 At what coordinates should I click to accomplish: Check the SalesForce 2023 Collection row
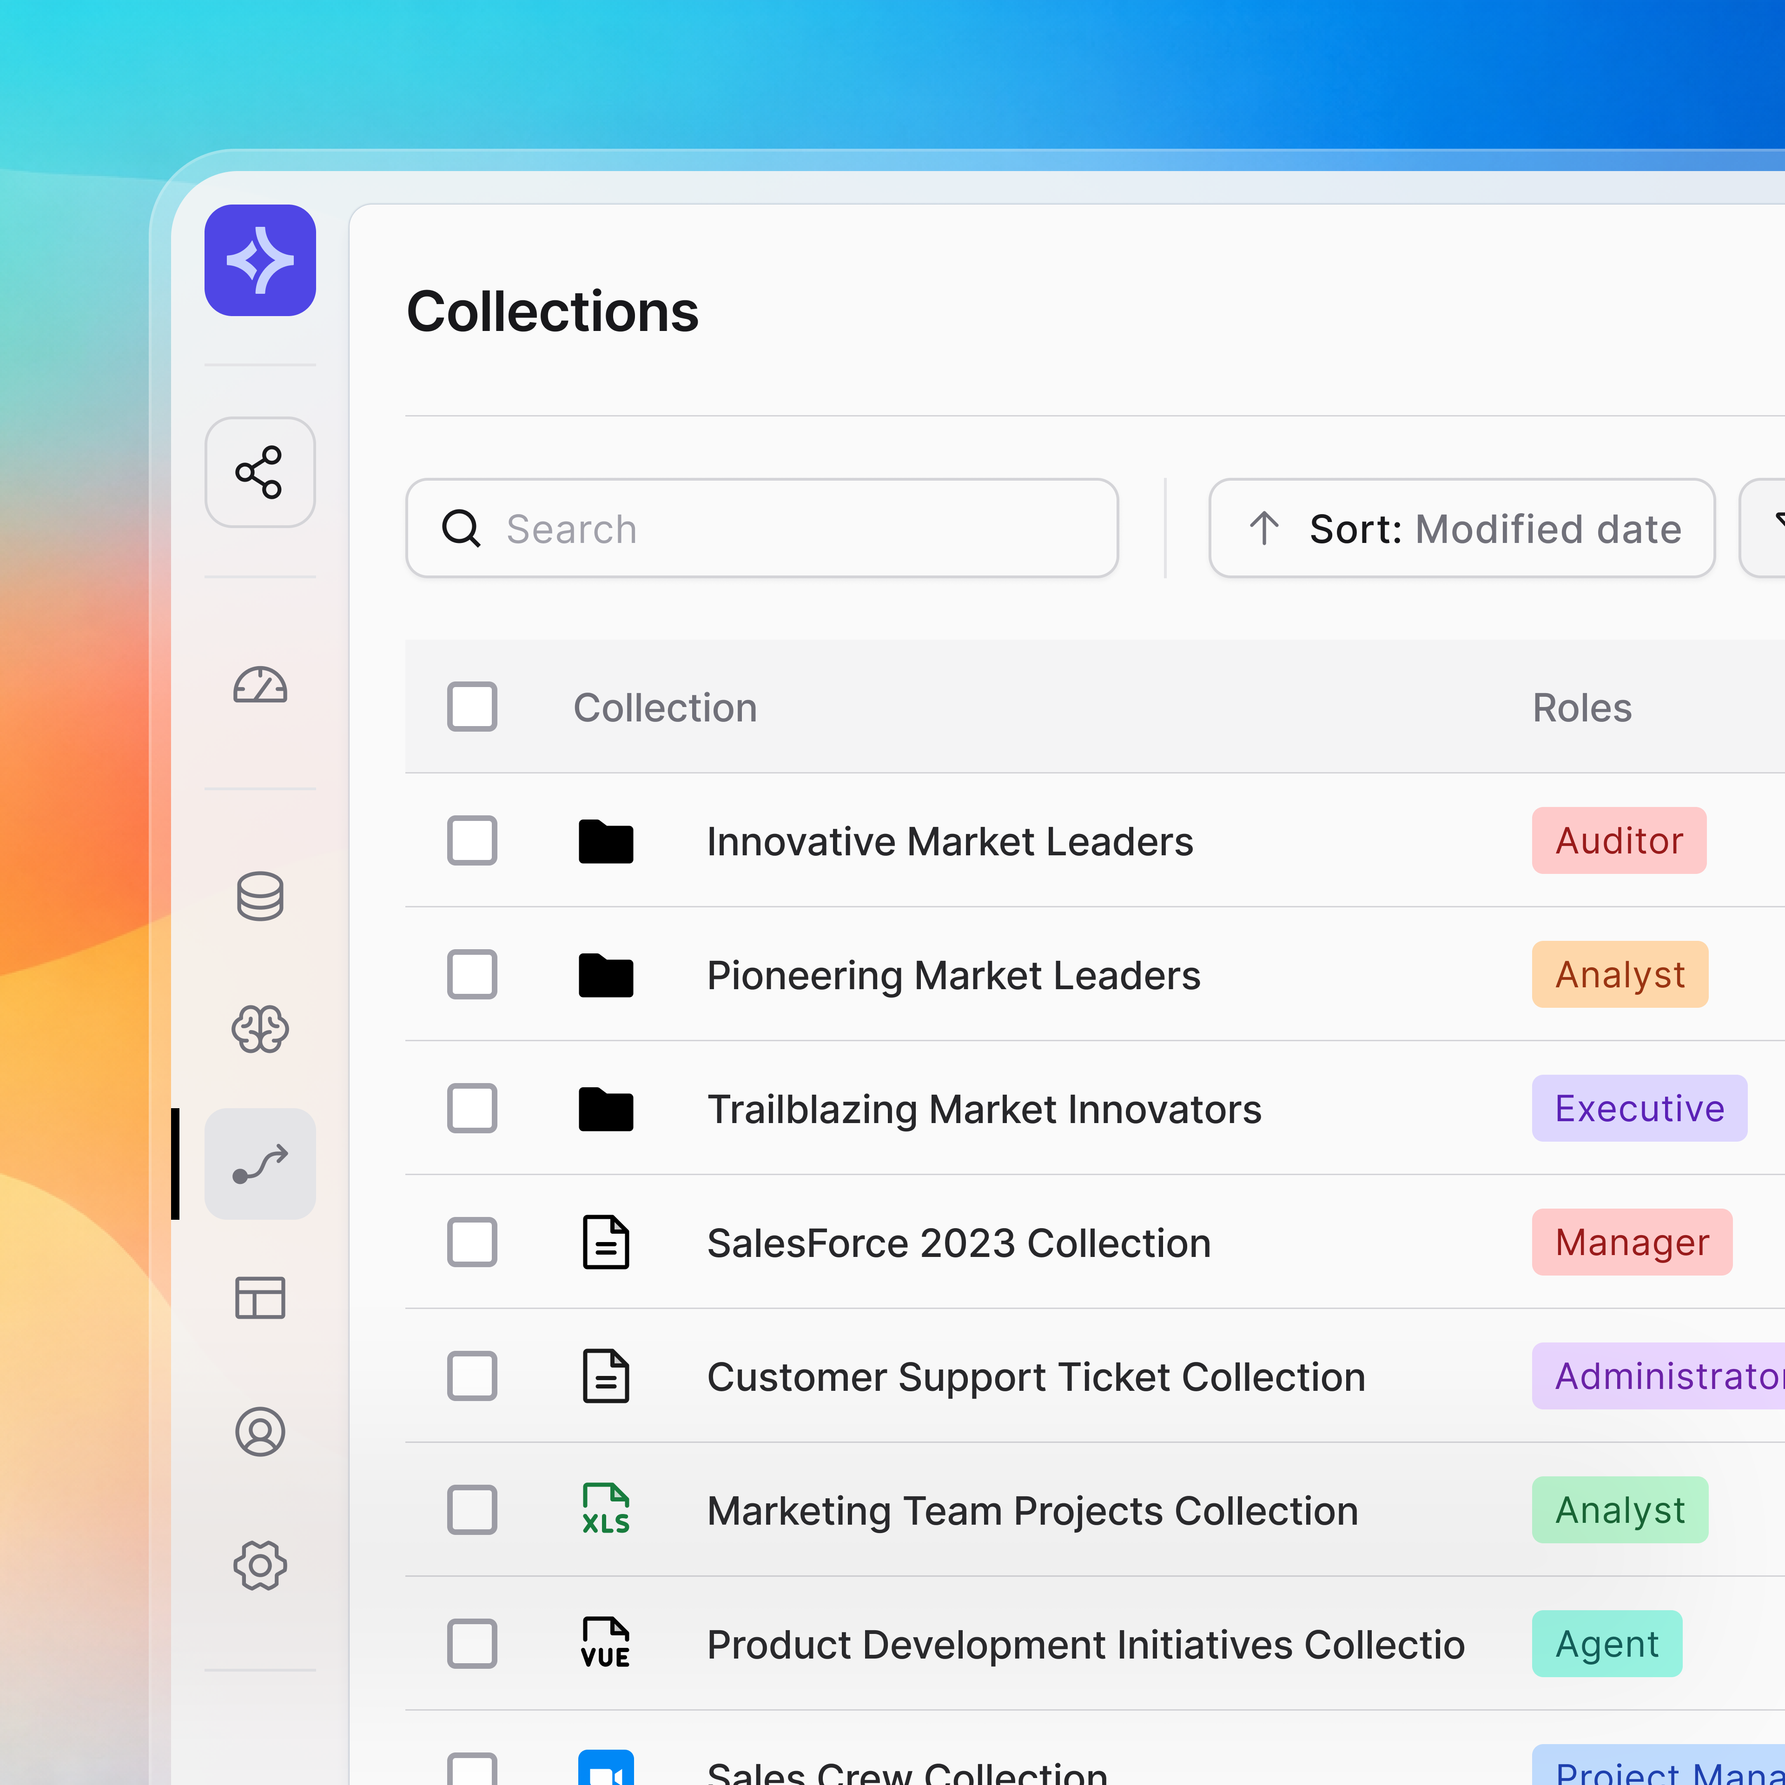(472, 1242)
